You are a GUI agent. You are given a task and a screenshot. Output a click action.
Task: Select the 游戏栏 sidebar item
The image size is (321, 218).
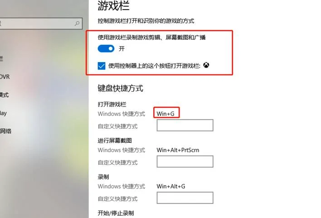point(1,59)
